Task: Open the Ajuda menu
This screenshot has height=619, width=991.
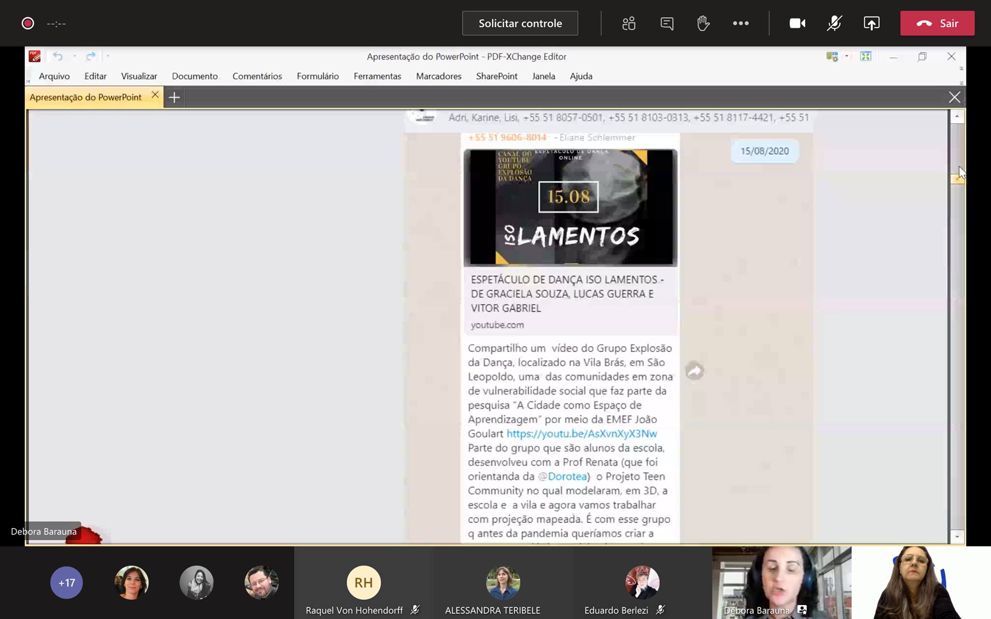Action: tap(581, 76)
